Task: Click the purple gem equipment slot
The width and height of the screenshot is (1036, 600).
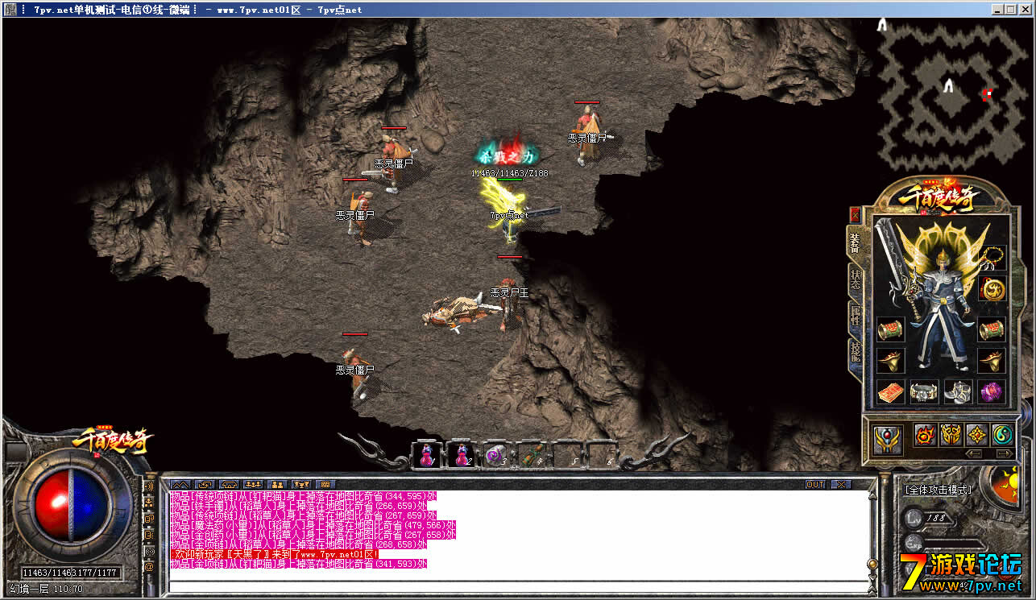Action: coord(992,392)
